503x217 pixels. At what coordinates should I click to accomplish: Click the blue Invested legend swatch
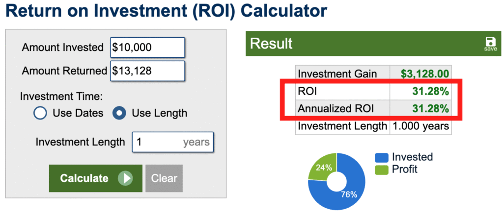[381, 157]
